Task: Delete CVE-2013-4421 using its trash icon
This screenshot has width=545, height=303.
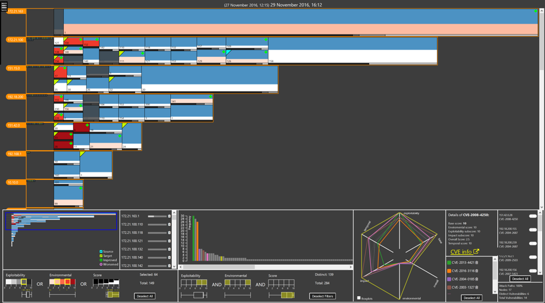Action: pyautogui.click(x=477, y=263)
